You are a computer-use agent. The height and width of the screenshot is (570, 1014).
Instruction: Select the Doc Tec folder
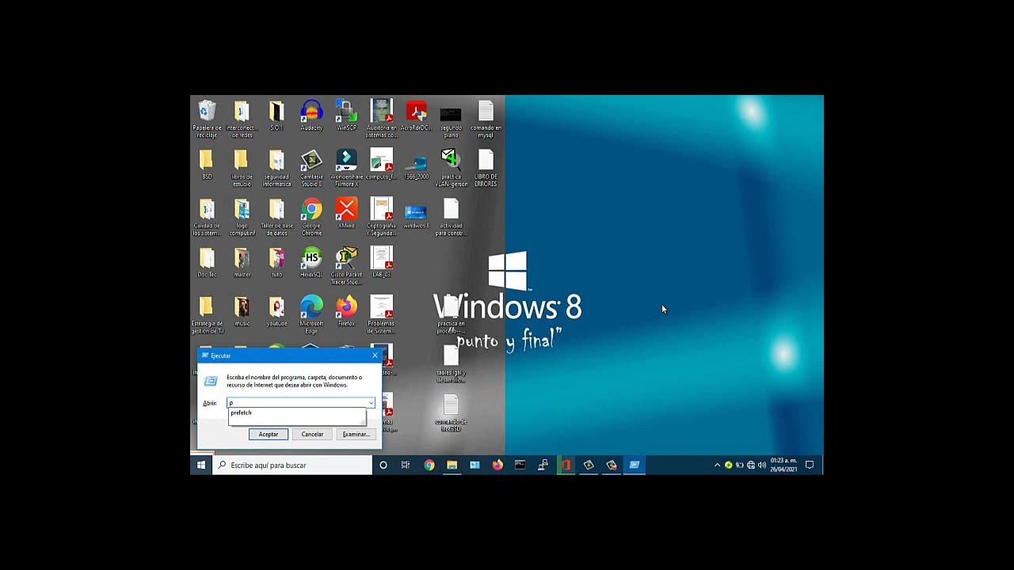[x=207, y=263]
